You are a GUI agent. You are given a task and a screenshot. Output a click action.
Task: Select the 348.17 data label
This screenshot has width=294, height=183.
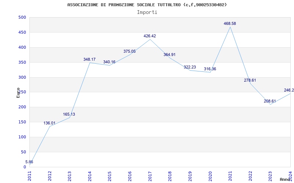89,59
